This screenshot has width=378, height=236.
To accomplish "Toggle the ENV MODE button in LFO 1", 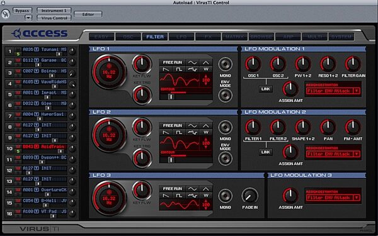I will tap(225, 95).
